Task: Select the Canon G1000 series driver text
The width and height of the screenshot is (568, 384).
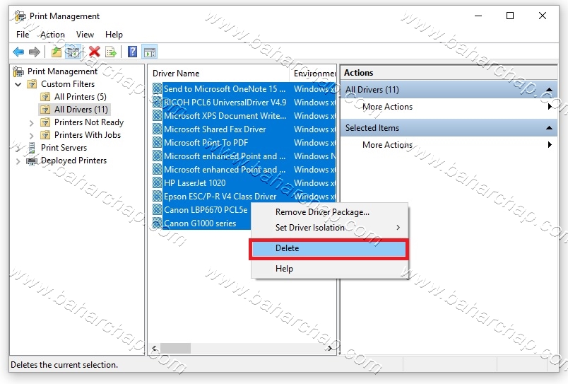Action: pos(200,223)
